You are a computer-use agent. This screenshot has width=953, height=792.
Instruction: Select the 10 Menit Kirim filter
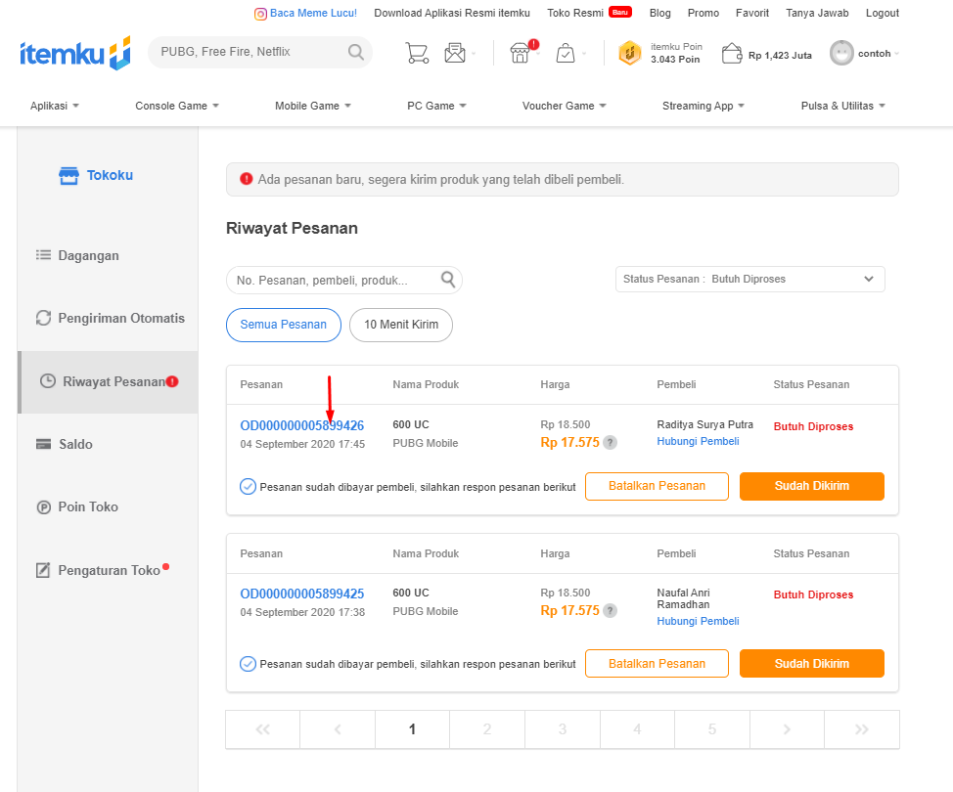[x=400, y=325]
